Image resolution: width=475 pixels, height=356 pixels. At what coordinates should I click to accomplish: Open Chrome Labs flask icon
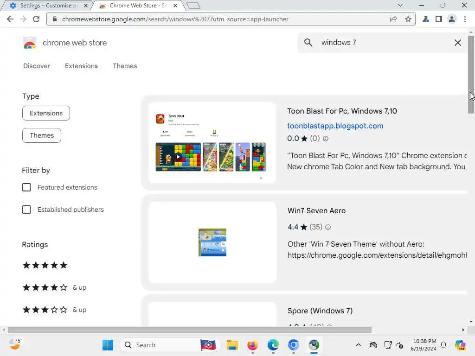pyautogui.click(x=426, y=19)
